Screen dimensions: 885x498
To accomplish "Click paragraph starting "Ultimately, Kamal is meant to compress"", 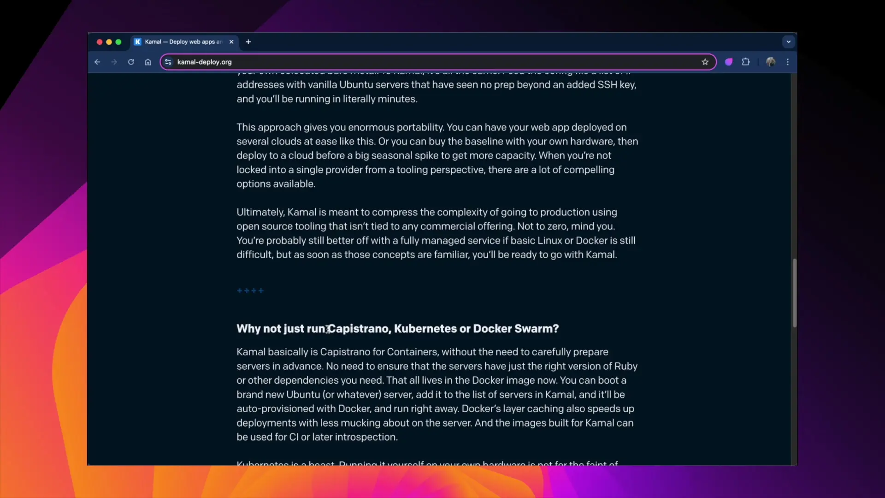I will (x=436, y=233).
